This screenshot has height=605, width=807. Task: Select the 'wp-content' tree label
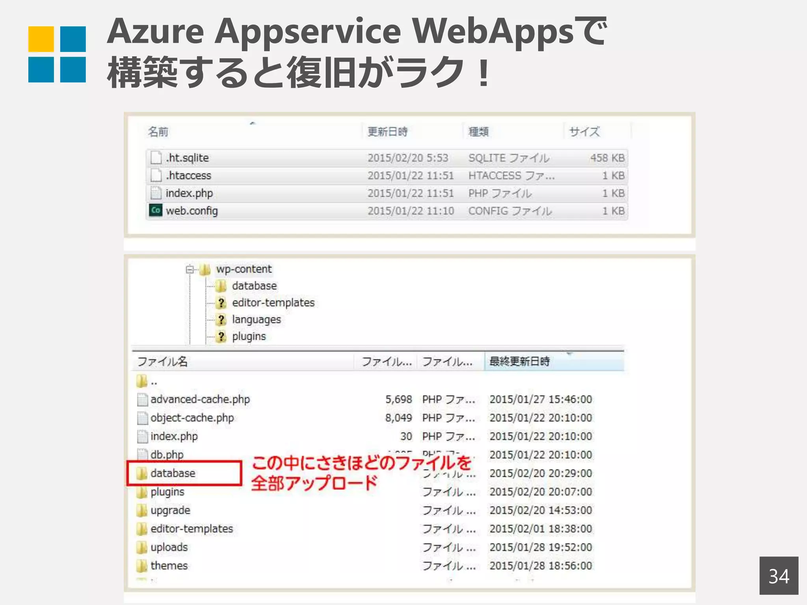[244, 269]
